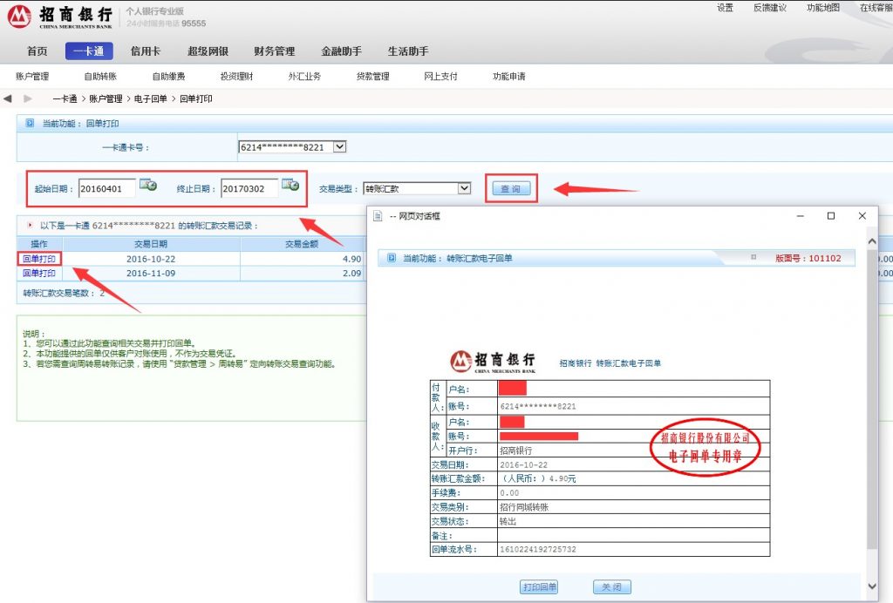
Task: Expand the 交易类型 dropdown
Action: (x=465, y=187)
